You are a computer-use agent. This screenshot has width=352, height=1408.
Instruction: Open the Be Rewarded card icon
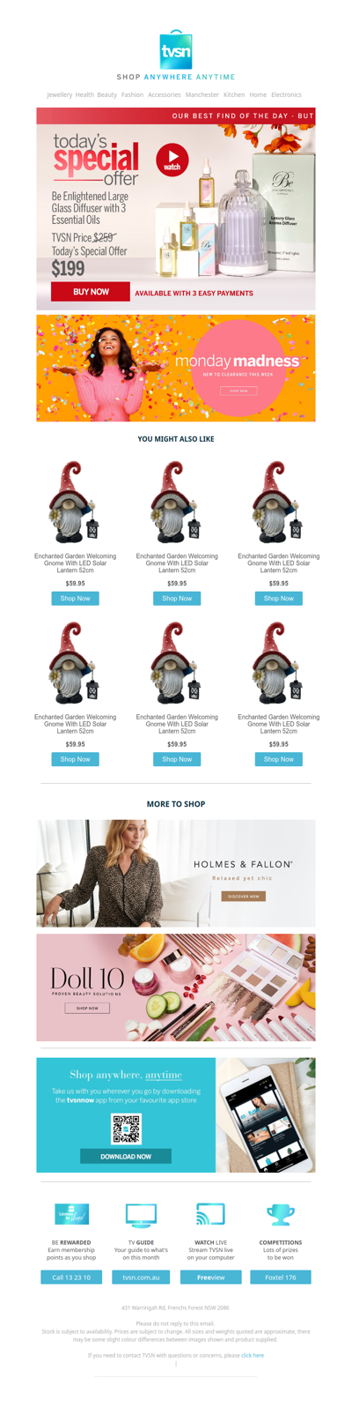coord(71,1214)
